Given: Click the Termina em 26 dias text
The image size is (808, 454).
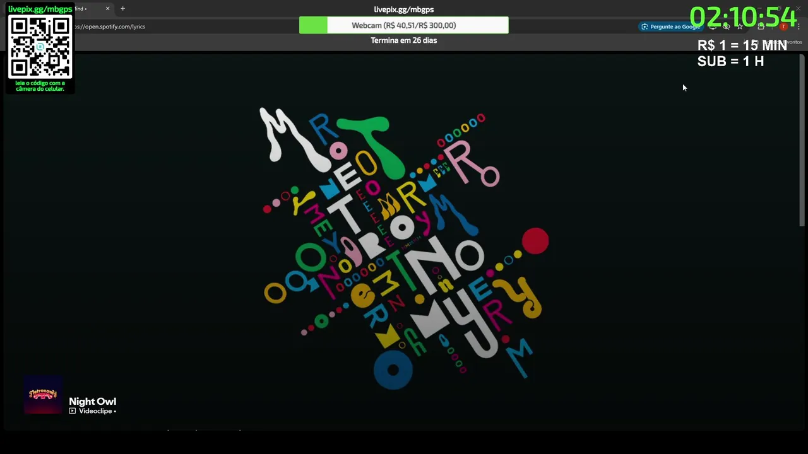Looking at the screenshot, I should 404,40.
